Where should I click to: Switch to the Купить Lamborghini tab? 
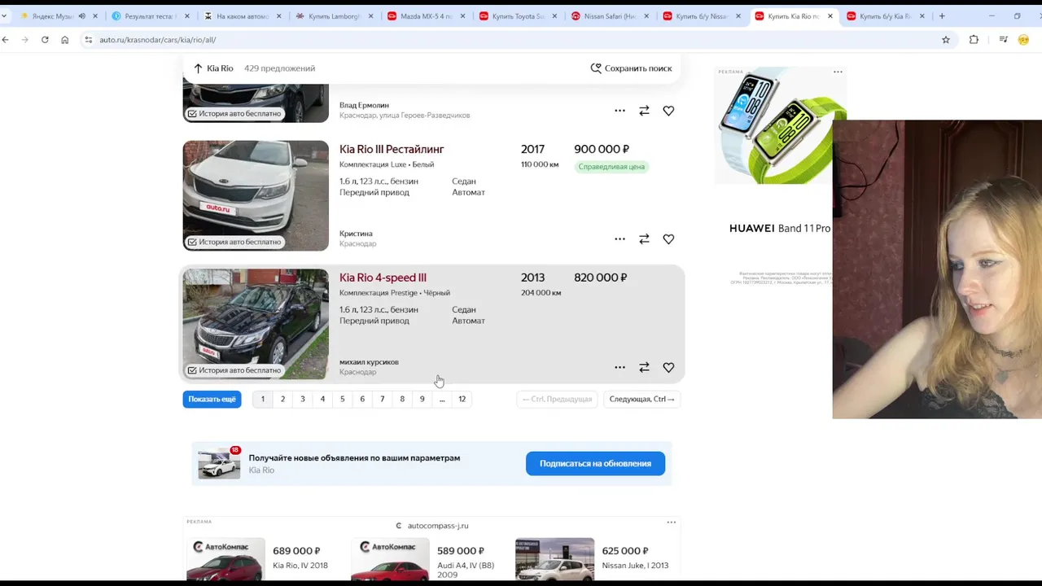(334, 16)
